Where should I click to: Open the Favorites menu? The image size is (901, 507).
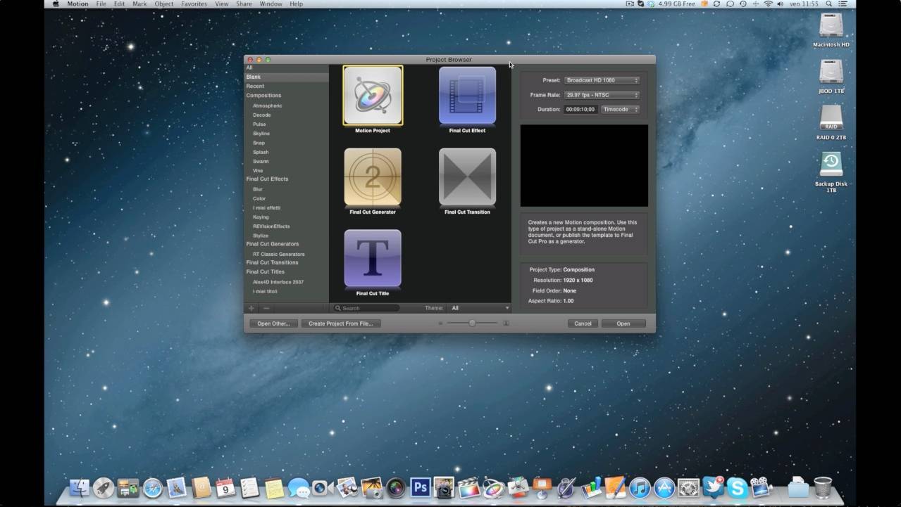pos(194,4)
